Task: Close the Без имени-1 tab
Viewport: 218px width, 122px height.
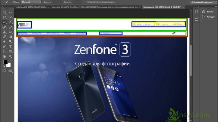Action: [x=183, y=7]
